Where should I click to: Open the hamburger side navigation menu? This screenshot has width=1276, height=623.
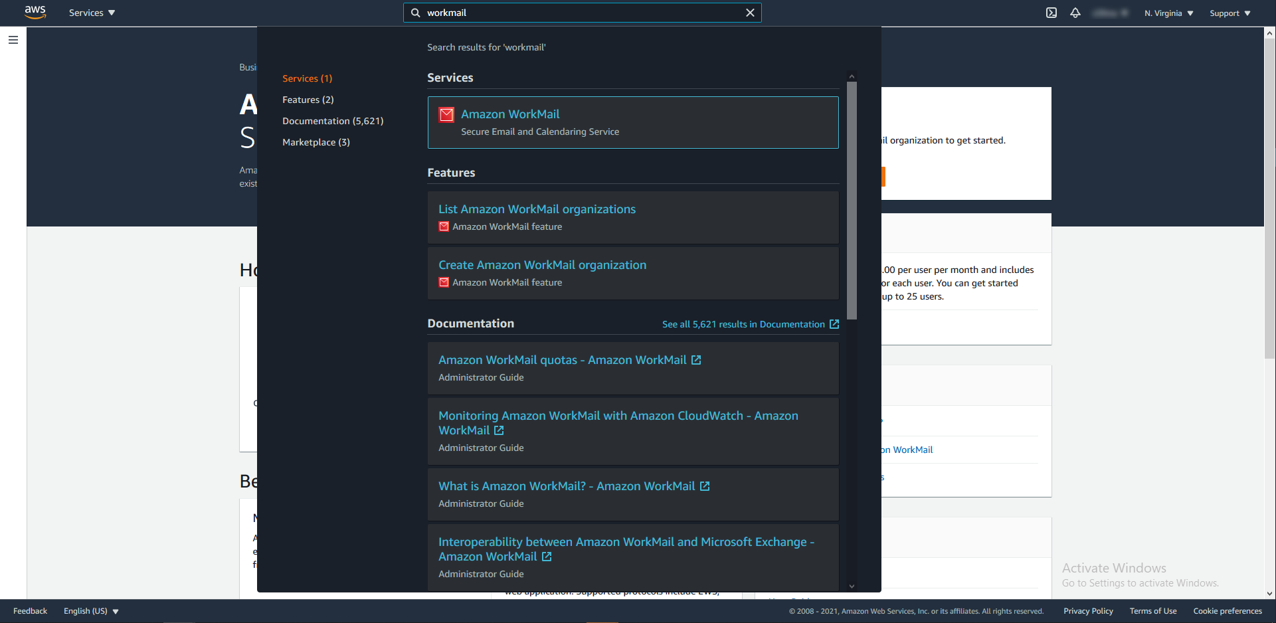tap(13, 40)
